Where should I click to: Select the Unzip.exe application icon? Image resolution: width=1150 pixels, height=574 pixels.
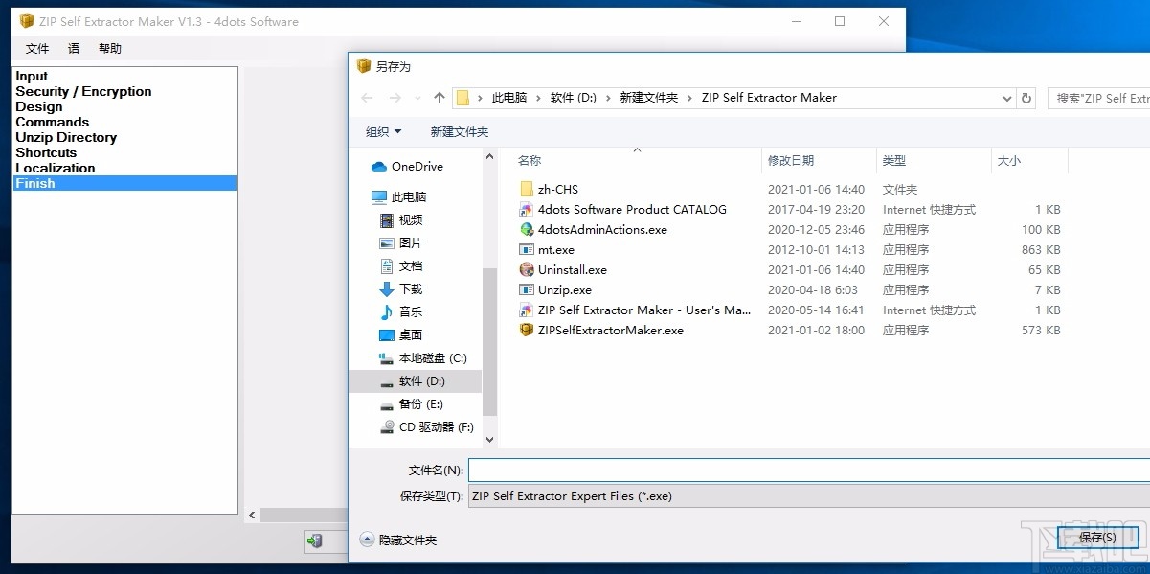click(526, 289)
